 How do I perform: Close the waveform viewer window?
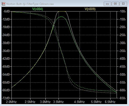tap(123, 4)
